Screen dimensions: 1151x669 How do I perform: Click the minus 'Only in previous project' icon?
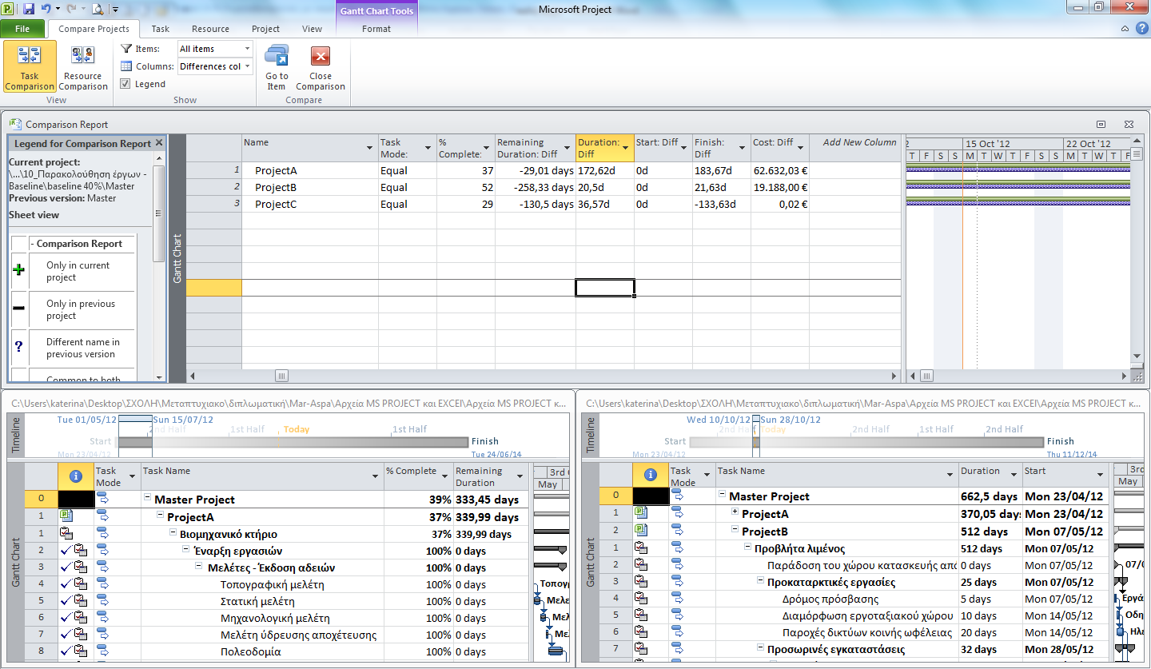pos(19,309)
